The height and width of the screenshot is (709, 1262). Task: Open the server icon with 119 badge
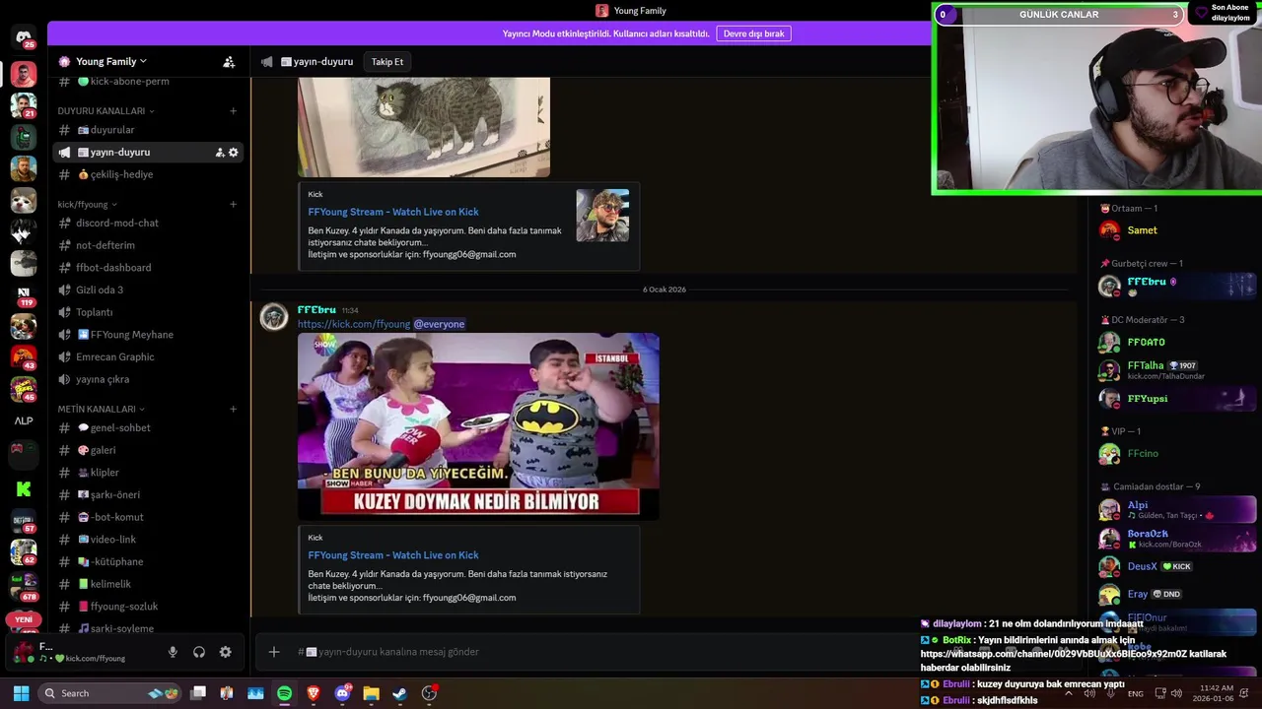click(24, 295)
